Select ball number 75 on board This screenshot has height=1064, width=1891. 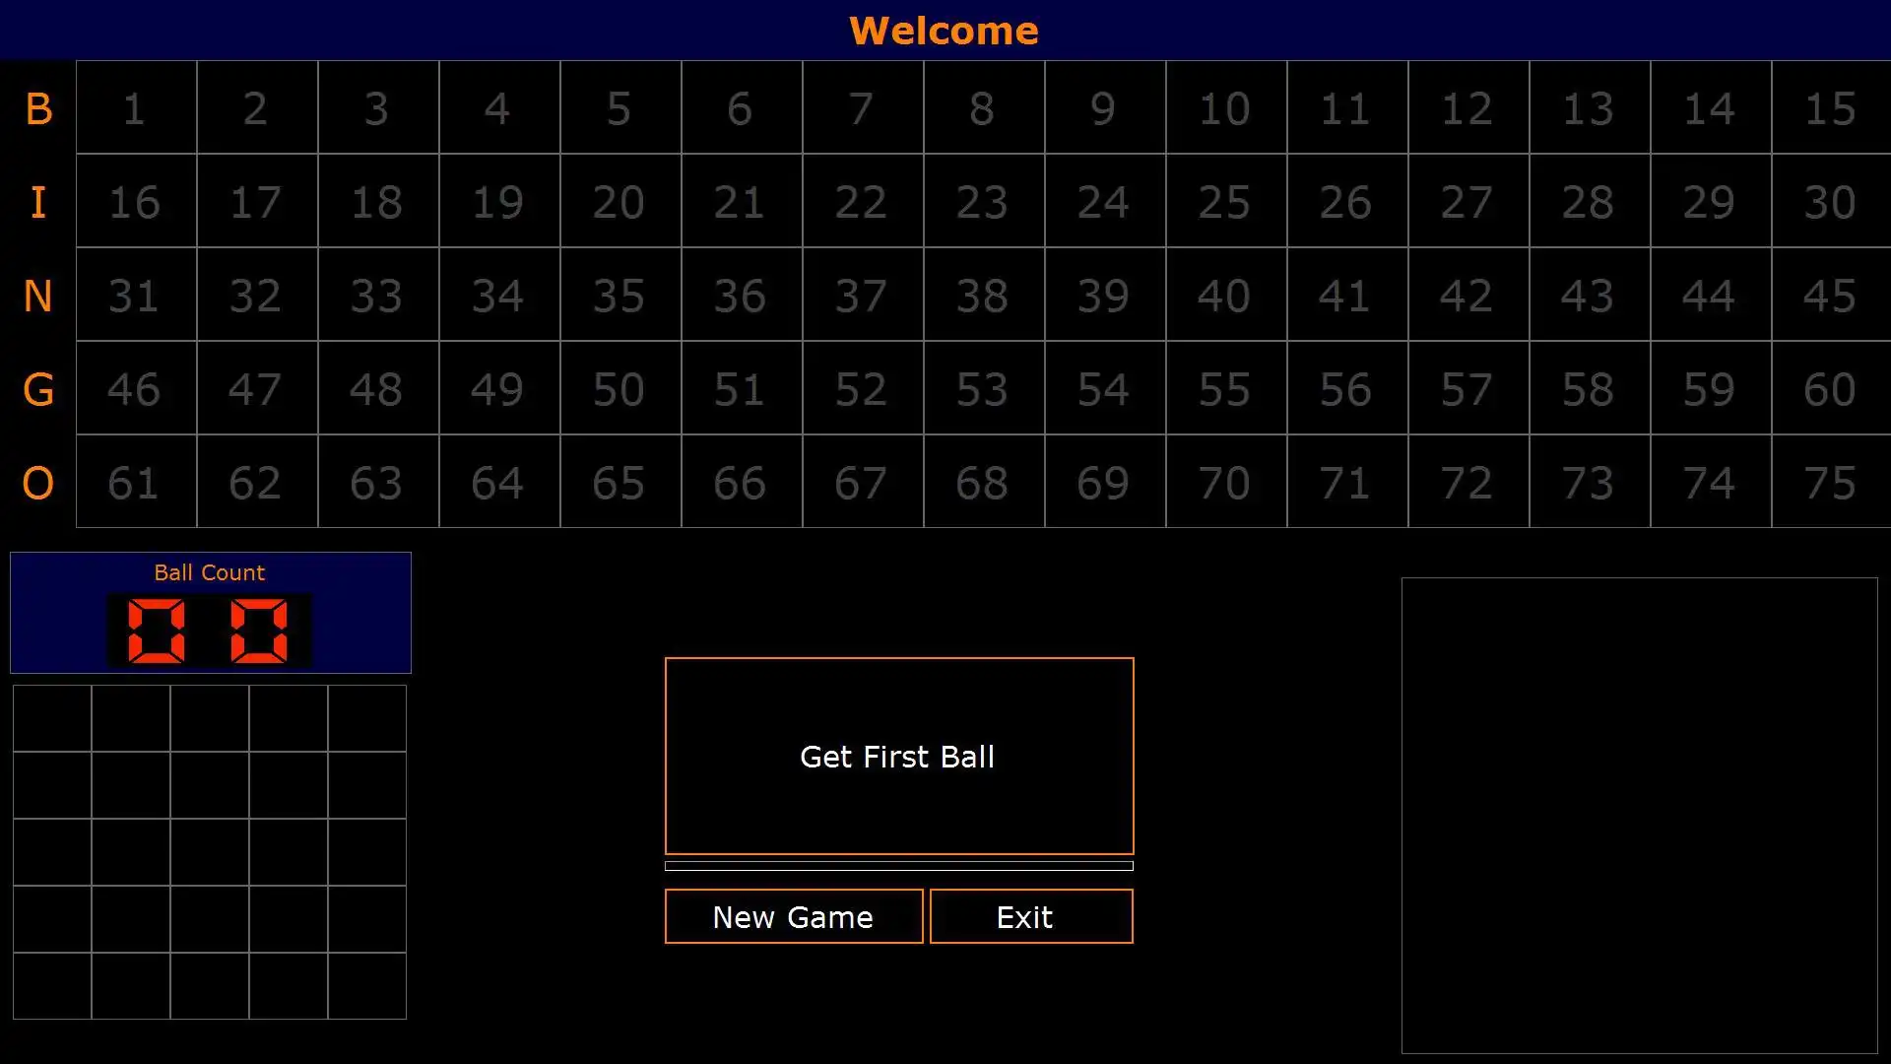(1831, 481)
